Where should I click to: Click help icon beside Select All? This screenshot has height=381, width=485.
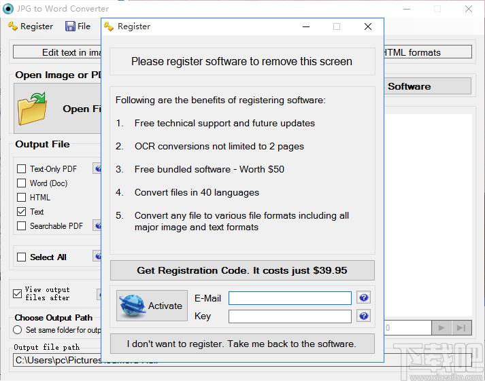pyautogui.click(x=97, y=256)
